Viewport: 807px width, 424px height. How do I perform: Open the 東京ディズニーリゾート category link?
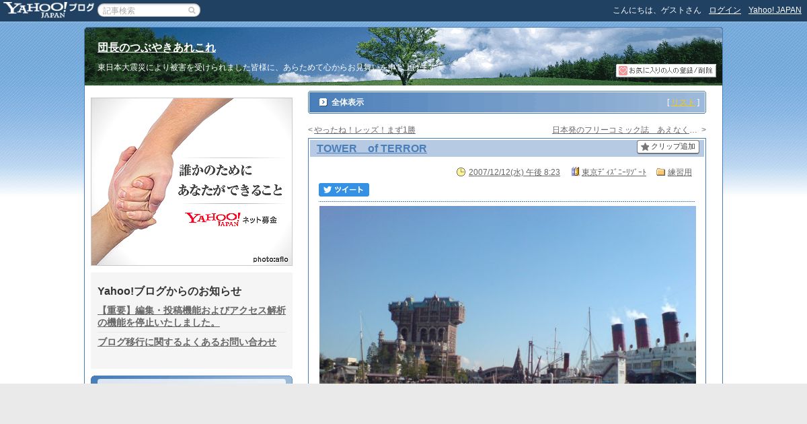tap(614, 172)
